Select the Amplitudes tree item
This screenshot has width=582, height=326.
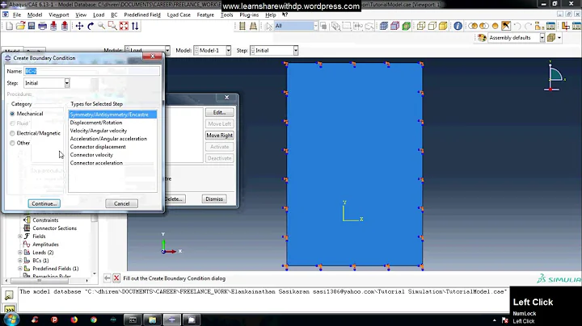pos(45,245)
